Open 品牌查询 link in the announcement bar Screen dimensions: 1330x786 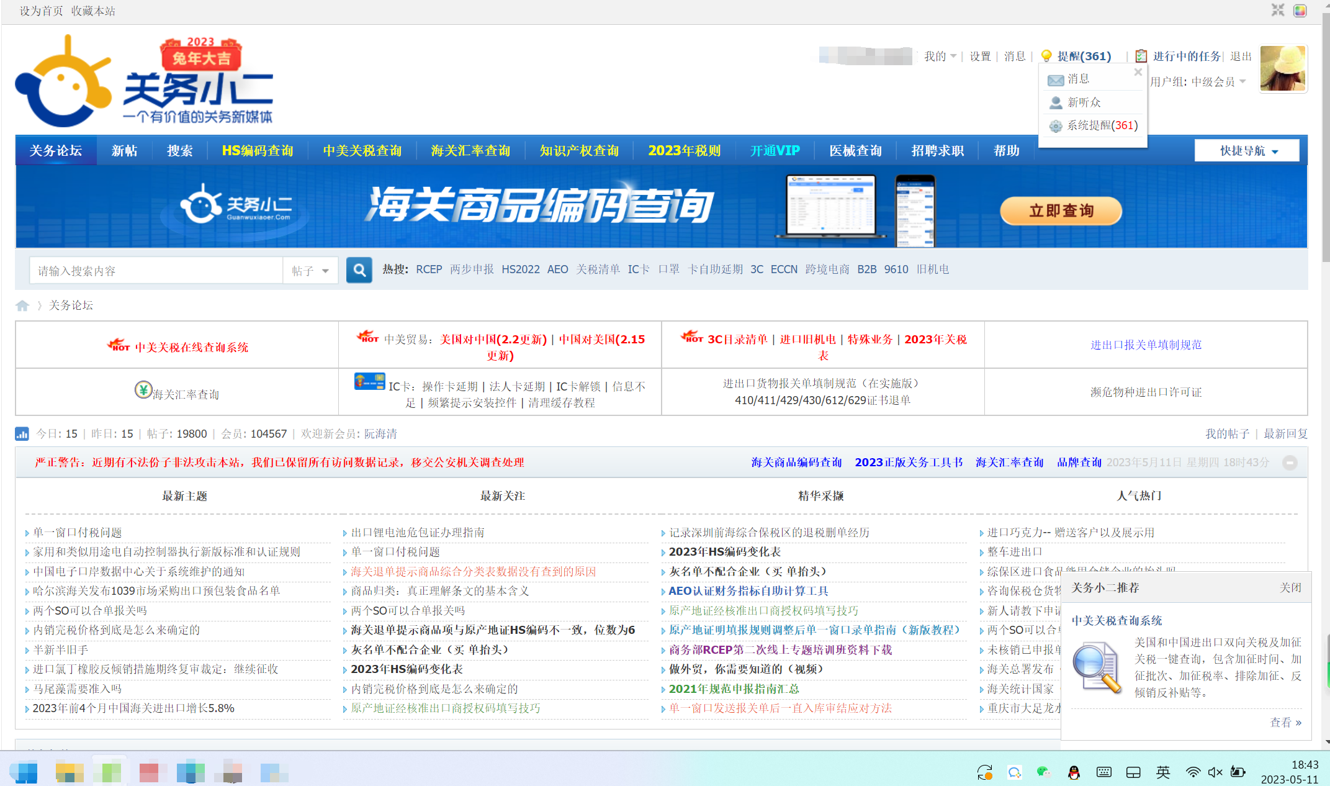[x=1079, y=463]
